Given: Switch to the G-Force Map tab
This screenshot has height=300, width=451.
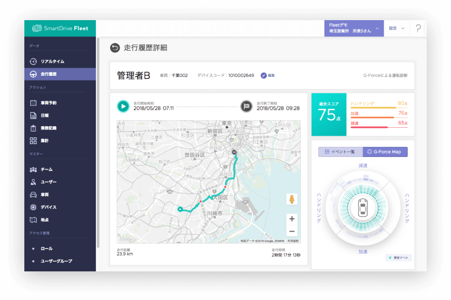Looking at the screenshot, I should click(x=385, y=152).
